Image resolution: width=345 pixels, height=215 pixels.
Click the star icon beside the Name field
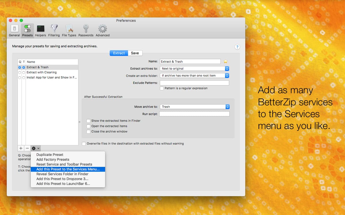[x=225, y=61]
